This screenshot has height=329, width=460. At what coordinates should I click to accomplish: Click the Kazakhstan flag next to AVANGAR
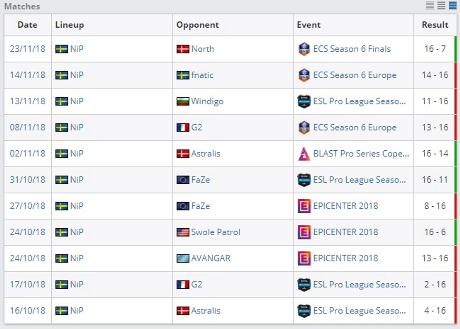(x=183, y=259)
